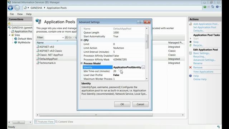Viewport: 229px width, 129px height.
Task: Select Application Pools in Connections tree
Action: 23,31
